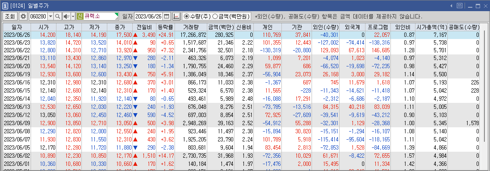
Task: Select the 수량(주) radio option
Action: [187, 16]
